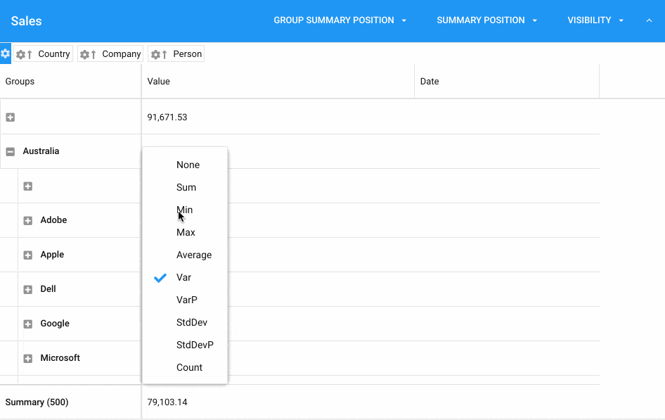The height and width of the screenshot is (420, 665).
Task: Expand the Google group row
Action: (x=28, y=324)
